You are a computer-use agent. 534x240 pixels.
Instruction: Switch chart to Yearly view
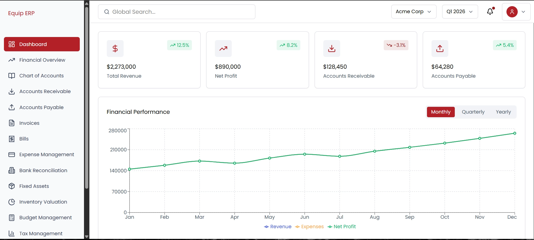click(503, 112)
